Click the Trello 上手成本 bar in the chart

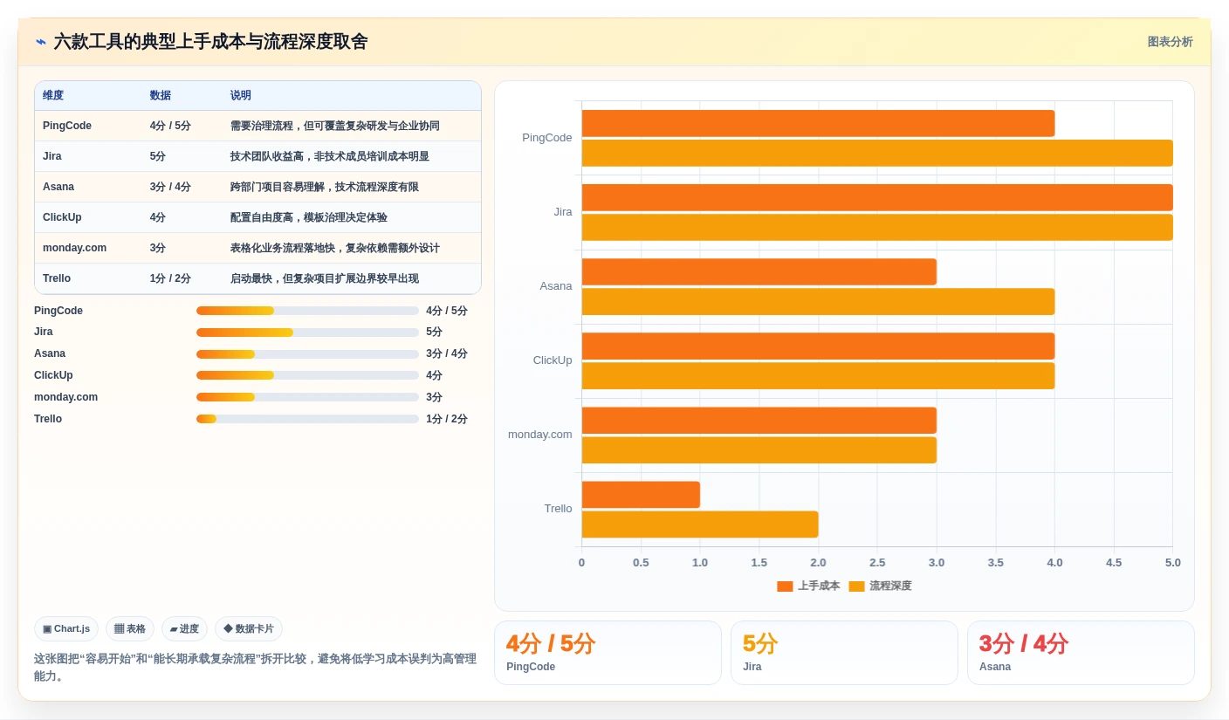click(x=641, y=495)
